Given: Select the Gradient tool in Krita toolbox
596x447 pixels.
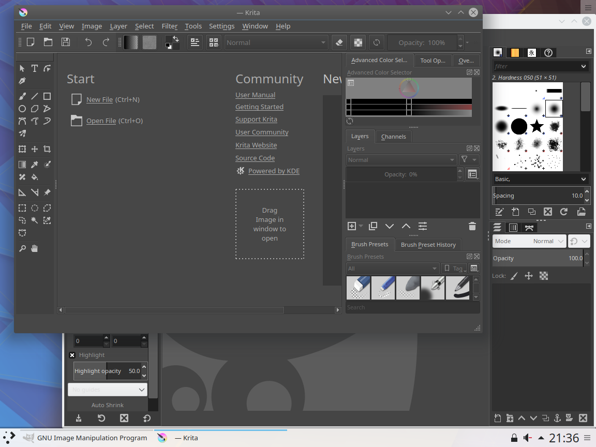Looking at the screenshot, I should point(22,165).
